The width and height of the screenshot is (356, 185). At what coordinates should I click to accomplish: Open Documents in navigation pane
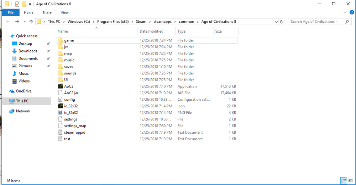(x=28, y=58)
